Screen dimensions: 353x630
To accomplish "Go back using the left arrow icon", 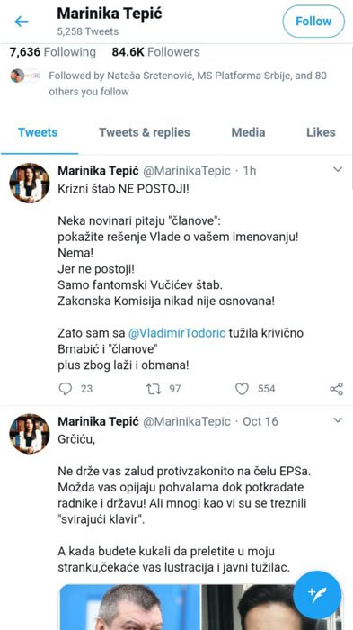I will coord(22,22).
